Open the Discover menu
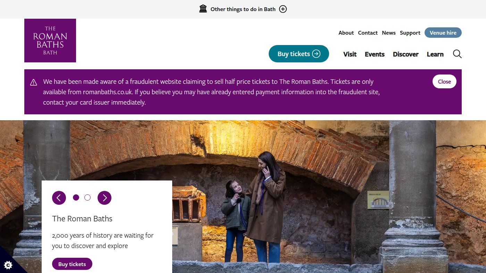 (406, 54)
